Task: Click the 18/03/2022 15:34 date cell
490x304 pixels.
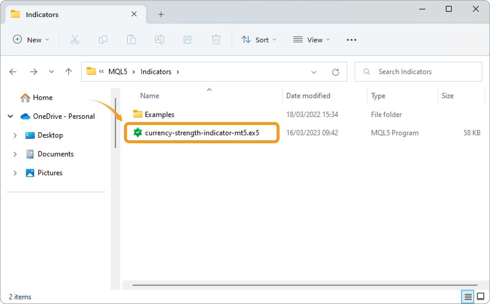Action: pos(312,115)
